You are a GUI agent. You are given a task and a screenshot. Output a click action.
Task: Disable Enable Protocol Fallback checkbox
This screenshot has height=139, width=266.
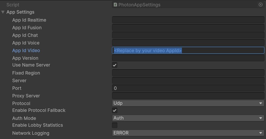coord(115,110)
